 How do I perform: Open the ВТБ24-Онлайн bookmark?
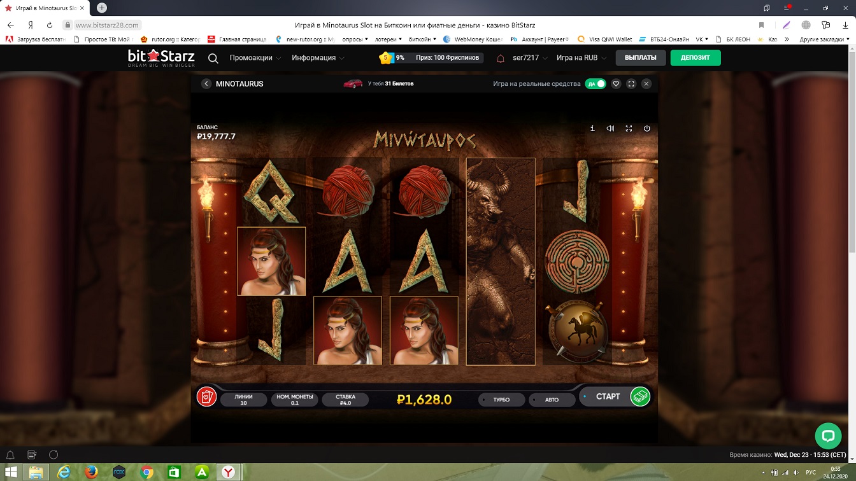tap(664, 39)
